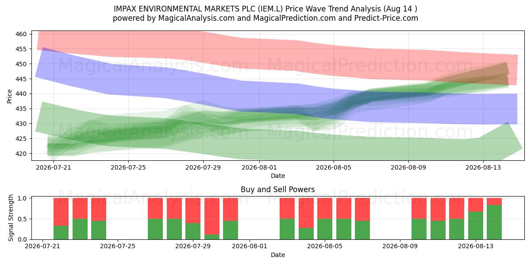
Task: Click the 450 price tick label
Action: coord(22,64)
